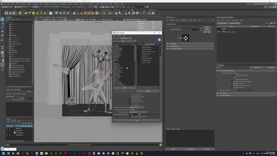The height and width of the screenshot is (156, 277).
Task: Click the yellow sphere light shelf icon
Action: tap(33, 13)
